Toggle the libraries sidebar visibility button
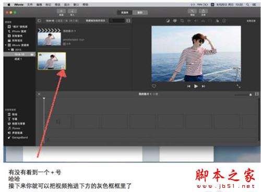Image resolution: width=261 pixels, height=192 pixels. tap(39, 21)
